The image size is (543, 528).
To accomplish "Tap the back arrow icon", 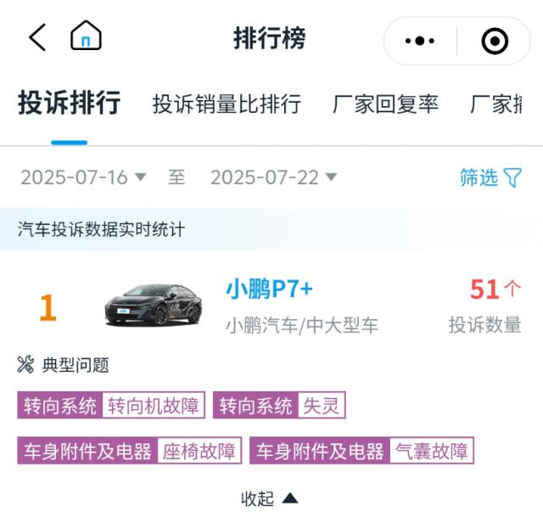I will (36, 37).
